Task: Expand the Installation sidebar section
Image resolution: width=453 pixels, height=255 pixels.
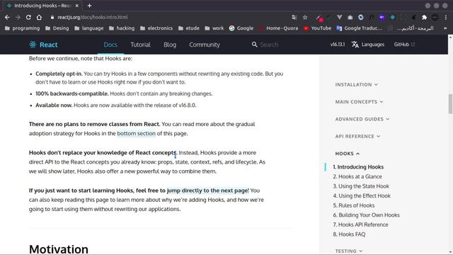Action: (357, 85)
